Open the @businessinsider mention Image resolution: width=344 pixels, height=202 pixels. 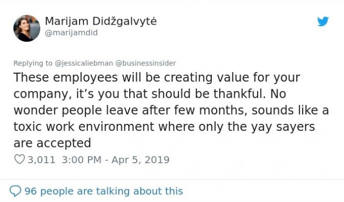145,63
